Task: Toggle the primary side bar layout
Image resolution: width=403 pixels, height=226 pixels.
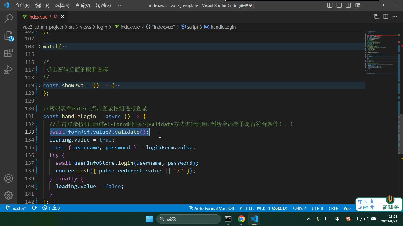Action: click(330, 5)
